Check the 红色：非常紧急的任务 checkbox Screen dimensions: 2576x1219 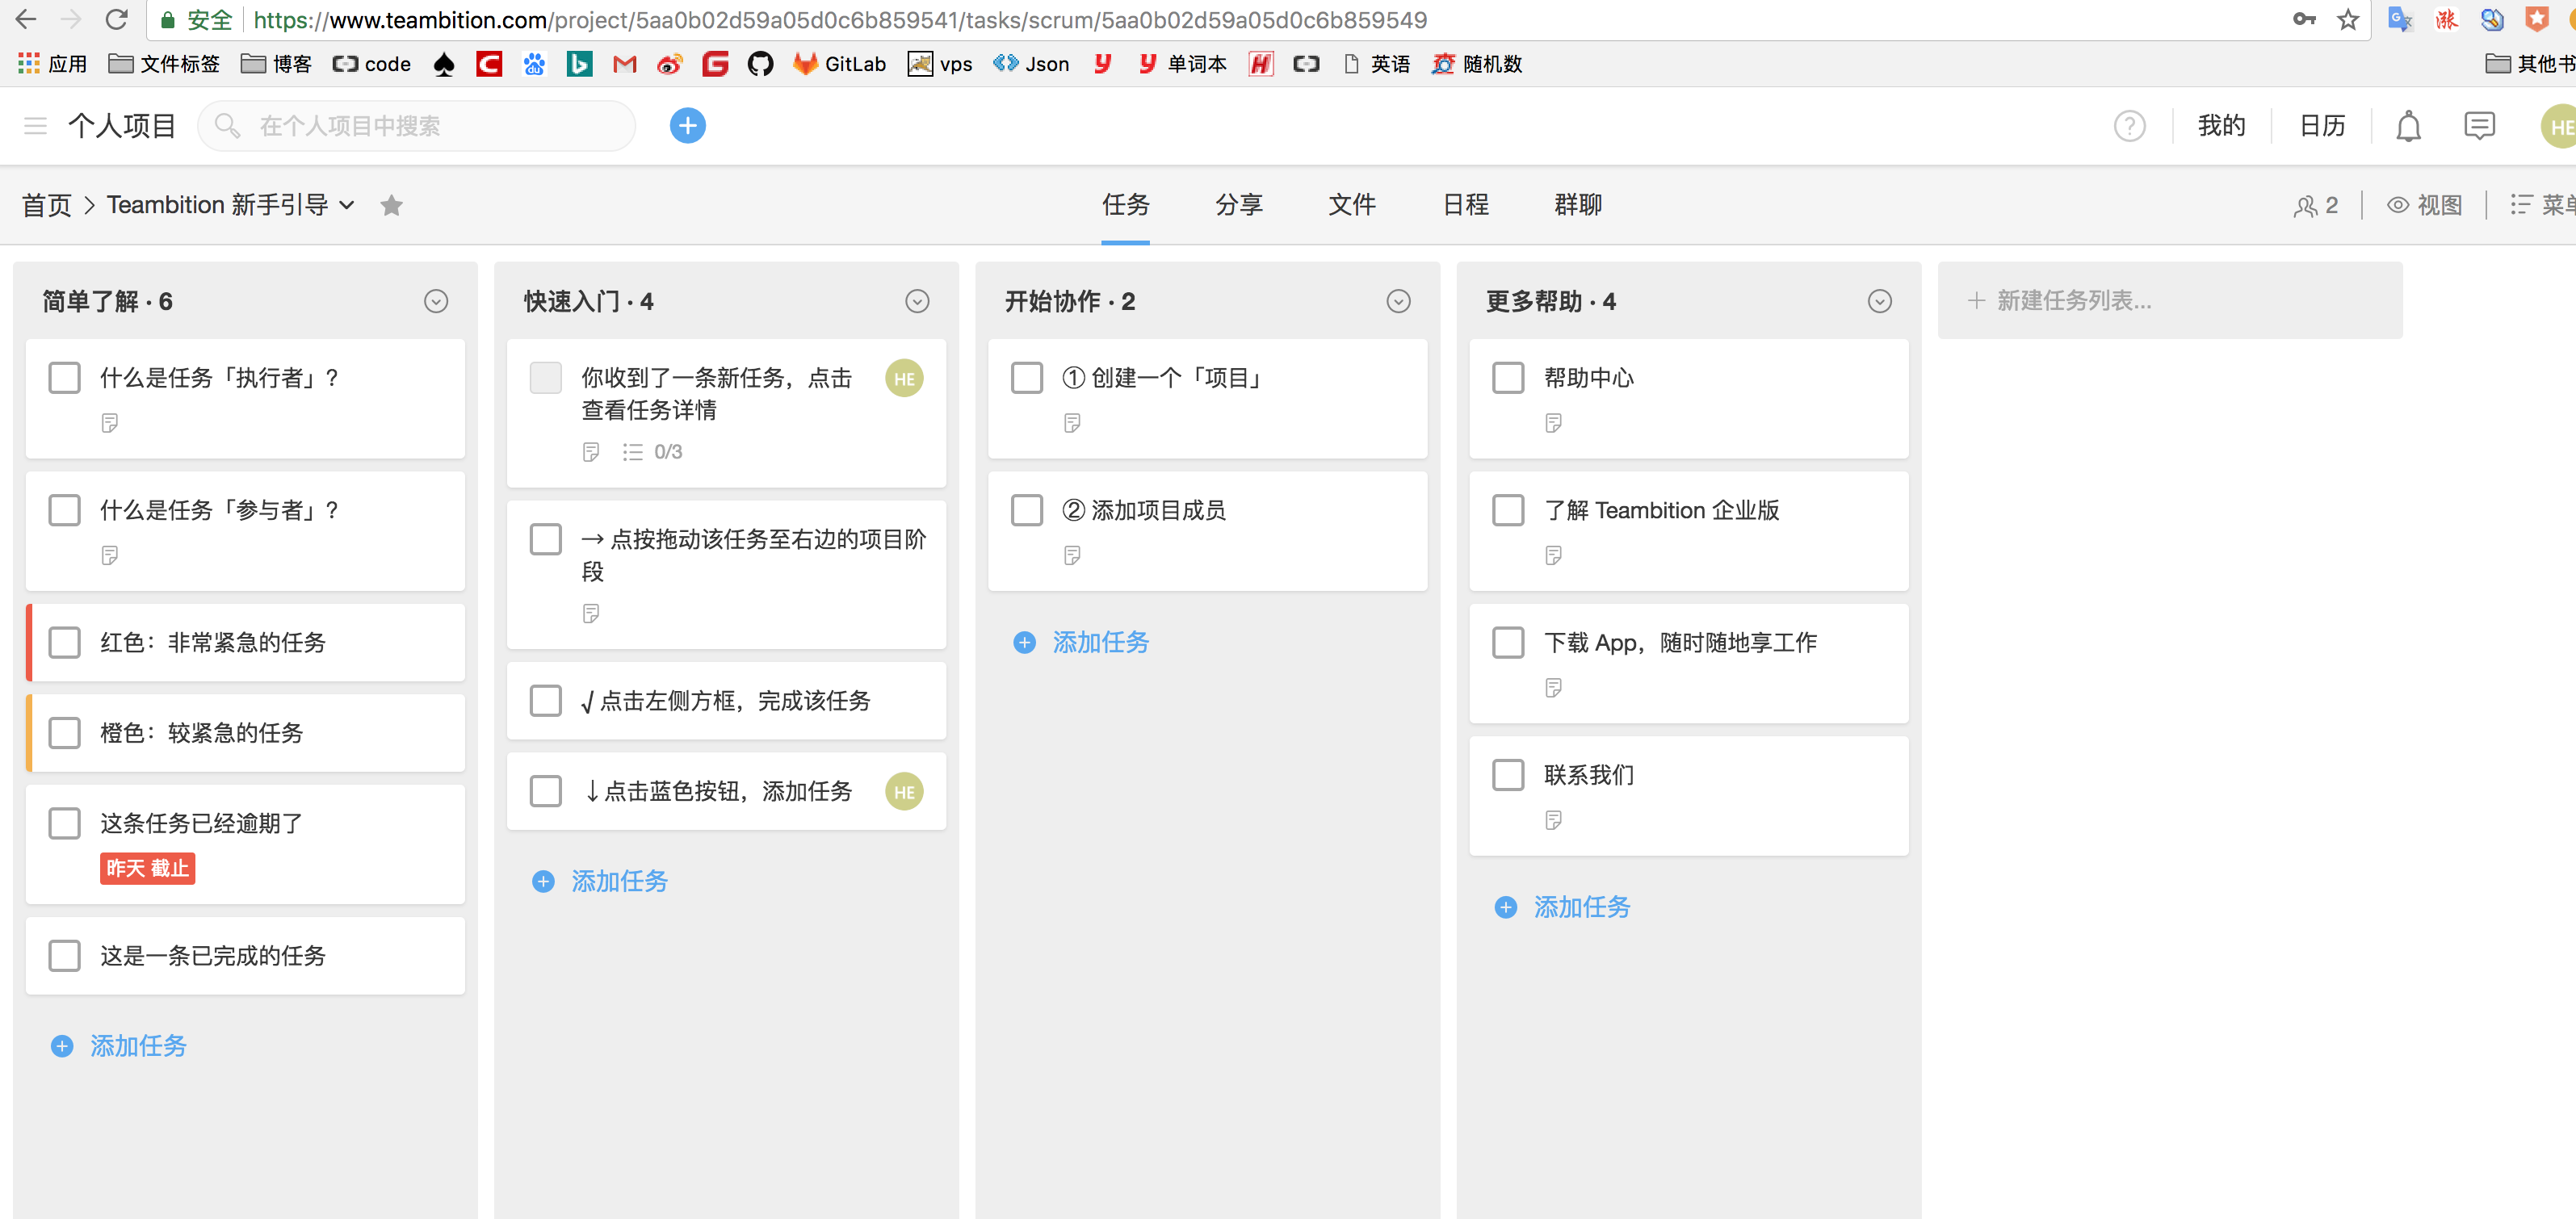[x=65, y=642]
